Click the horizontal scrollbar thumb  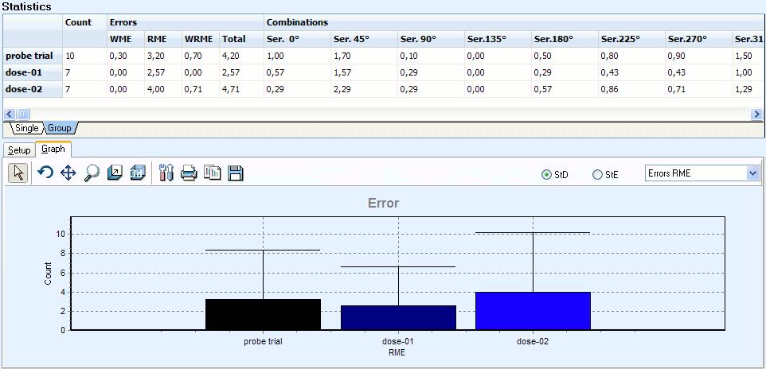(23, 115)
